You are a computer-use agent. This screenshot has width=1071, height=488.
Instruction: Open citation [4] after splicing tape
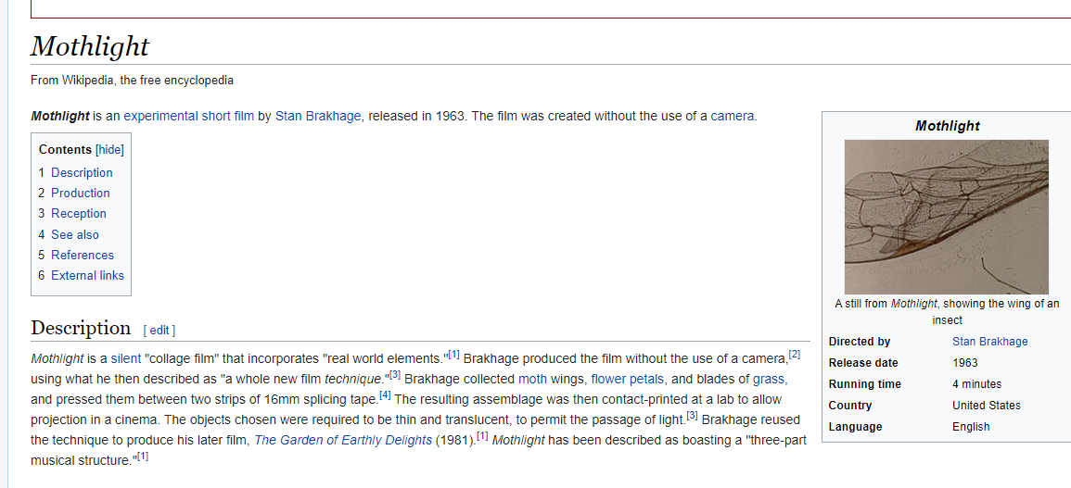(x=385, y=395)
